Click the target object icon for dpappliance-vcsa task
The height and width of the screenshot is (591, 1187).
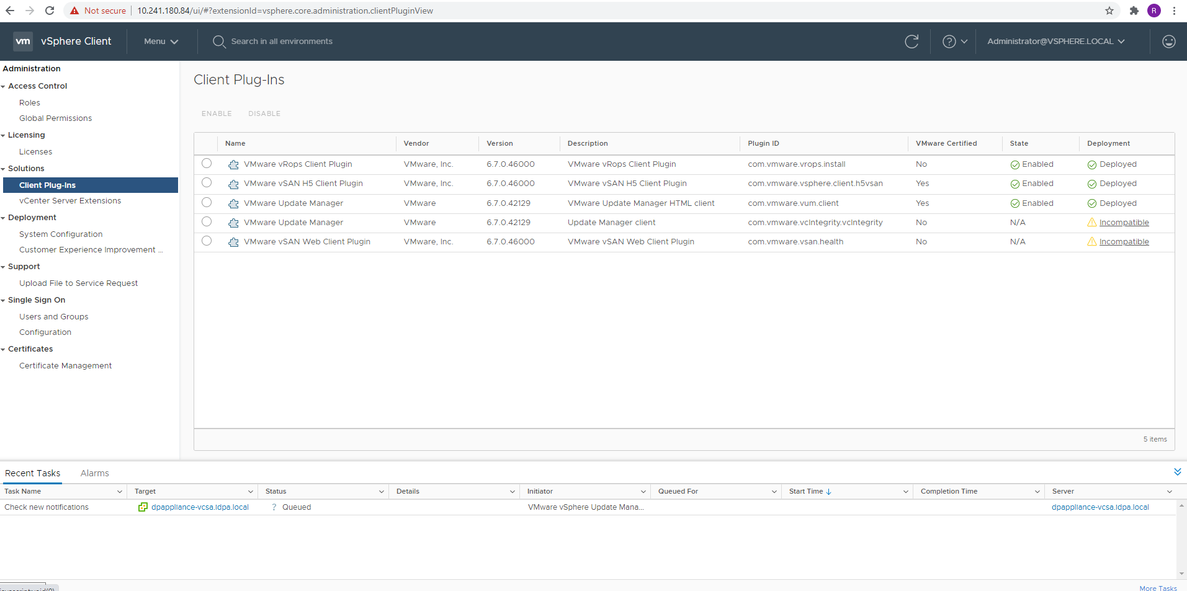tap(142, 507)
